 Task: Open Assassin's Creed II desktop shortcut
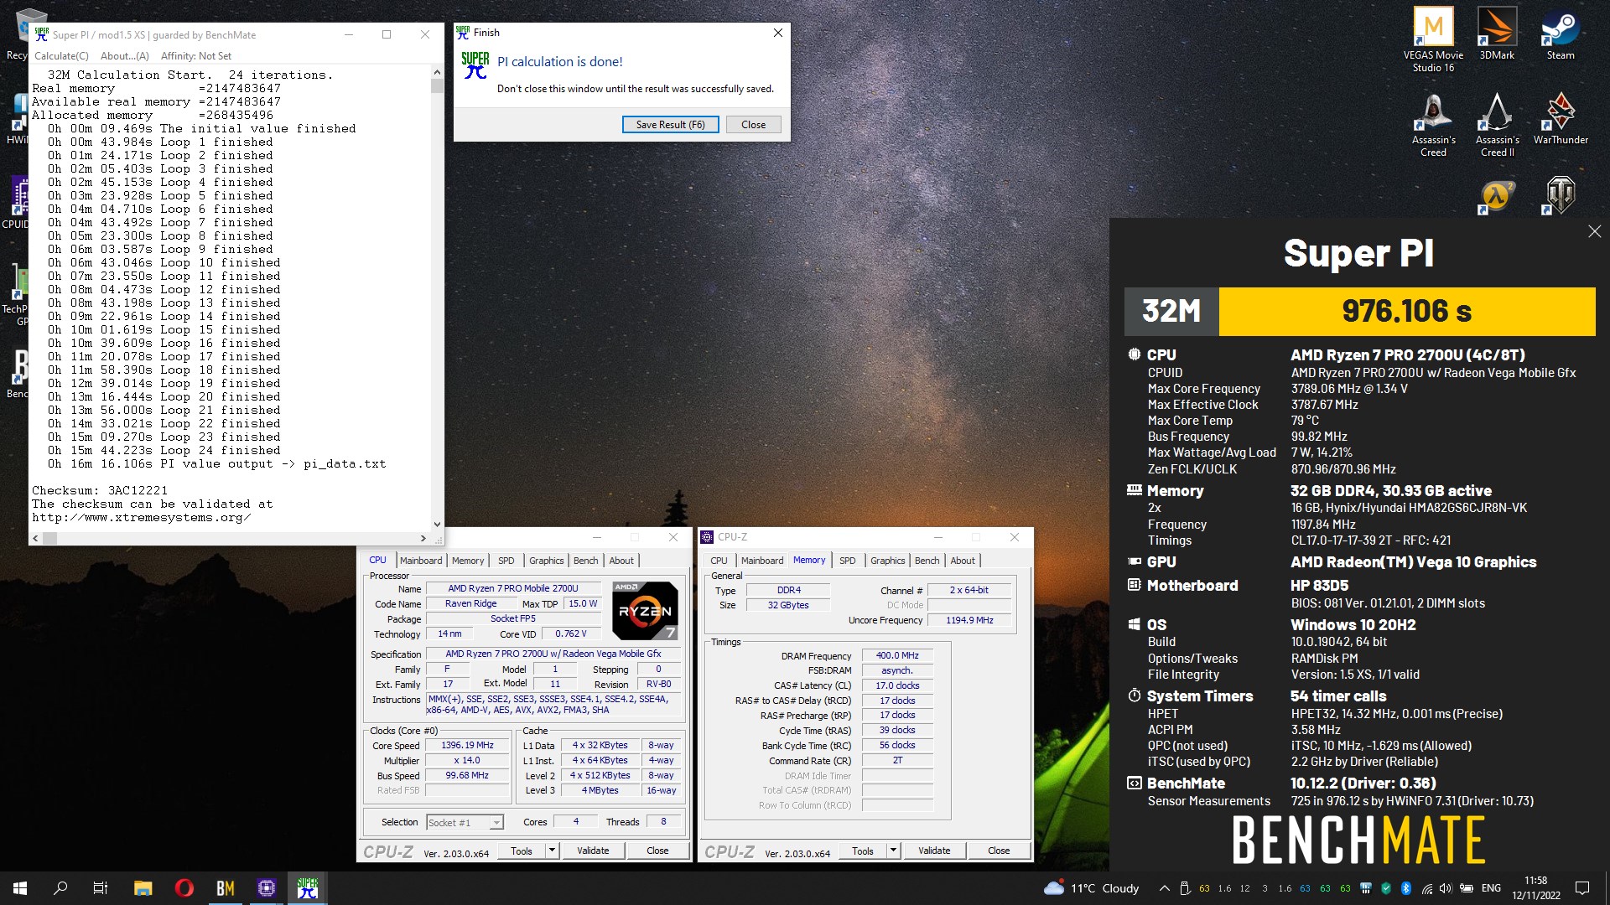coord(1497,124)
